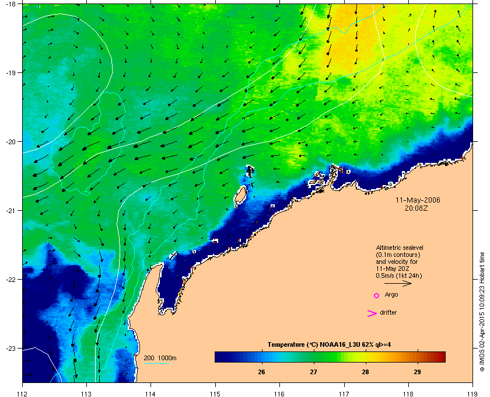This screenshot has height=397, width=490.
Task: Click the longitude axis label 118
Action: [408, 394]
